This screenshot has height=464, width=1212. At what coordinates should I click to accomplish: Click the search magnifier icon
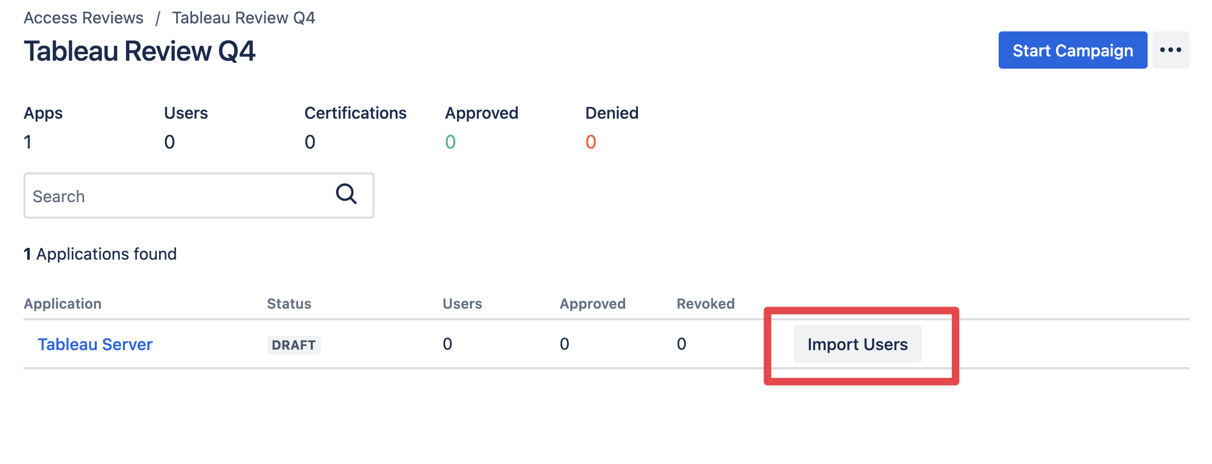346,194
